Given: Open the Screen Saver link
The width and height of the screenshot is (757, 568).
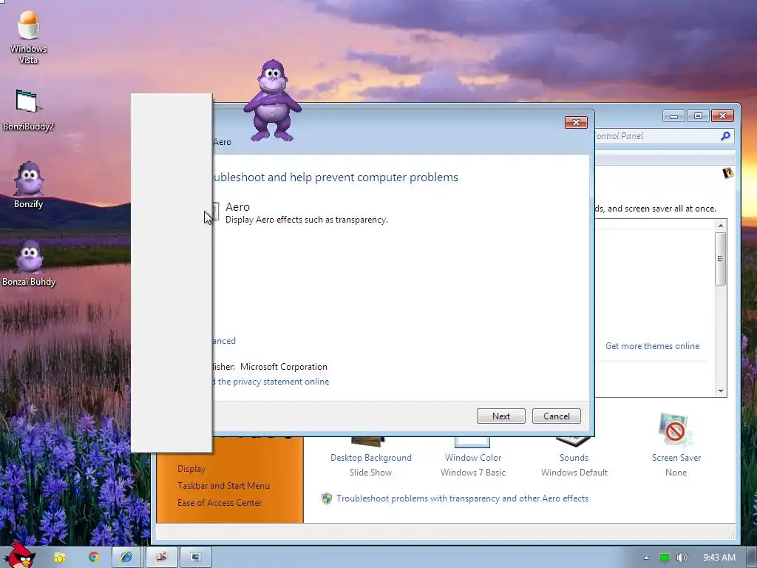Looking at the screenshot, I should pos(676,457).
